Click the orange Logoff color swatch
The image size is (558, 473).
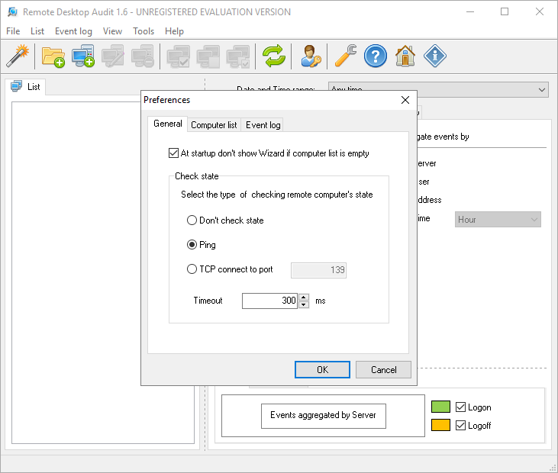pyautogui.click(x=440, y=426)
